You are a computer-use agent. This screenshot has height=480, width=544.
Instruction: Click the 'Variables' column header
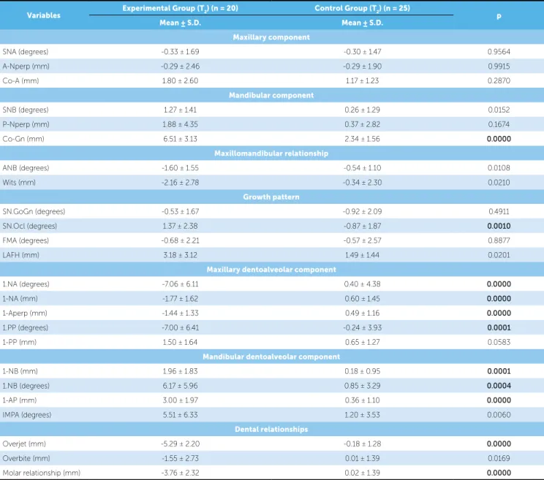[x=44, y=15]
